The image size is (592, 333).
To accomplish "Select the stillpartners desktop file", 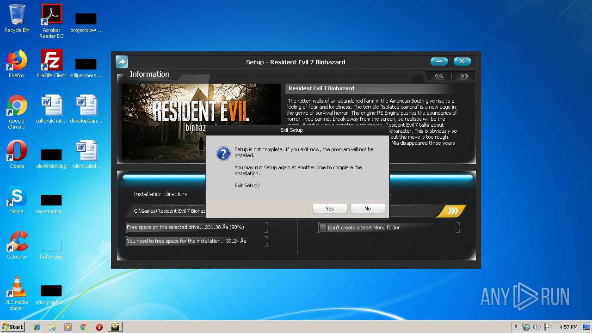I will click(x=86, y=67).
